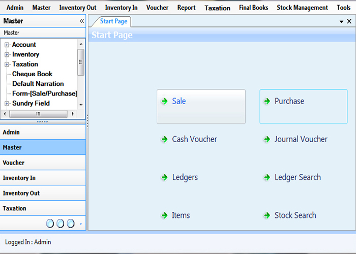The width and height of the screenshot is (356, 254).
Task: Click the green arrow icon beside Items
Action: (x=164, y=215)
